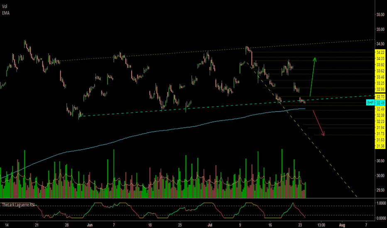Click the 16 date on time axis

point(270,225)
